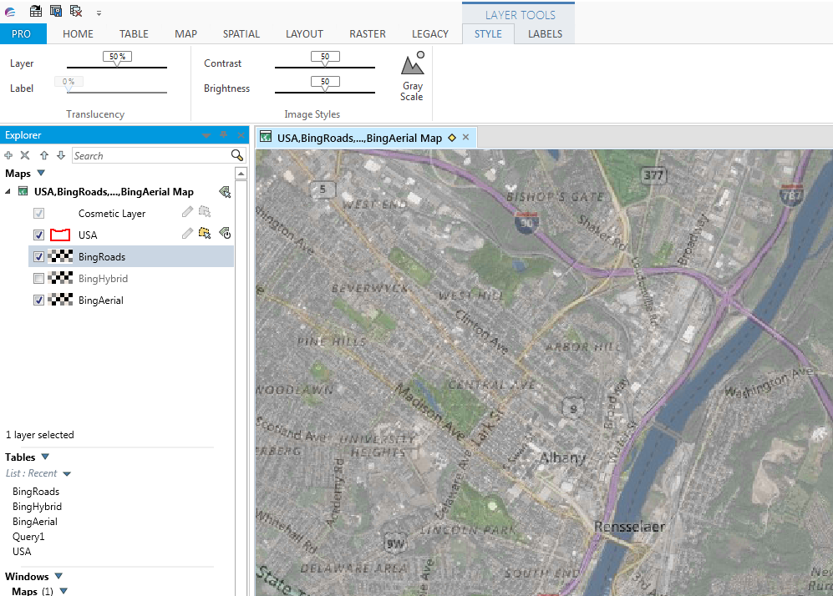Hide the BingAerial layer
833x596 pixels.
[x=38, y=300]
